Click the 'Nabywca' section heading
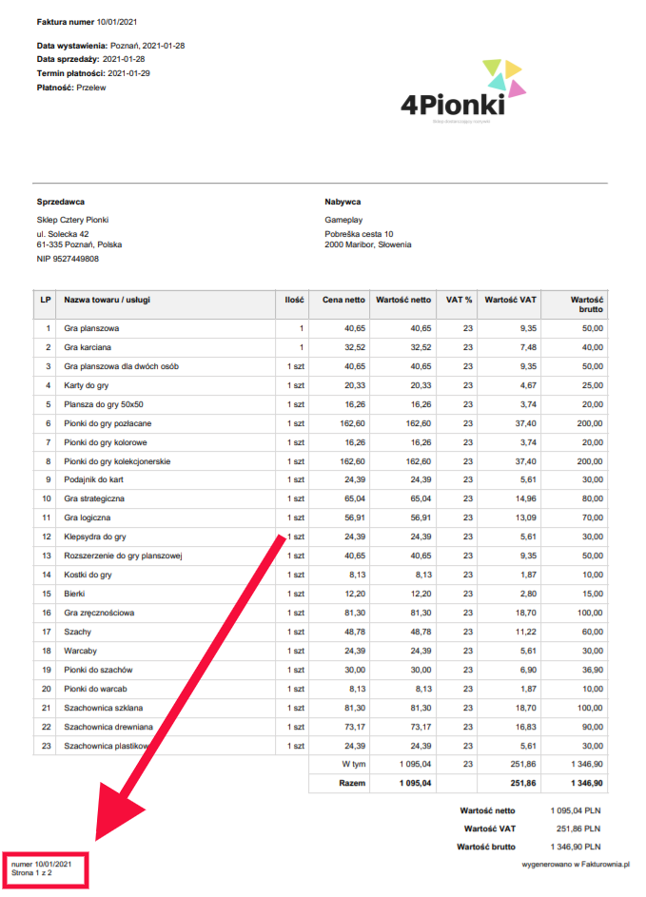The image size is (646, 897). [x=343, y=202]
